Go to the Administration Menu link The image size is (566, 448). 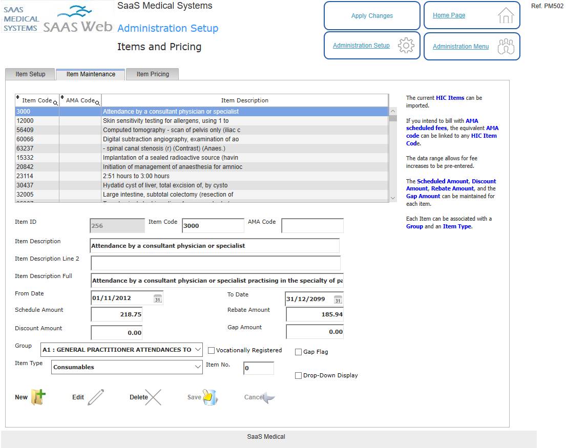pos(461,47)
